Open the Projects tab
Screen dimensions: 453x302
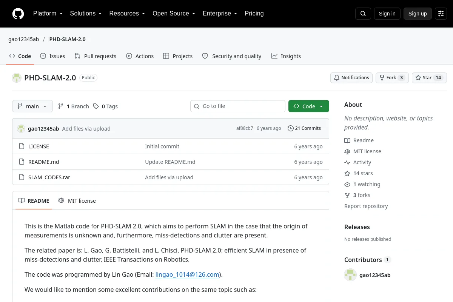pyautogui.click(x=178, y=56)
